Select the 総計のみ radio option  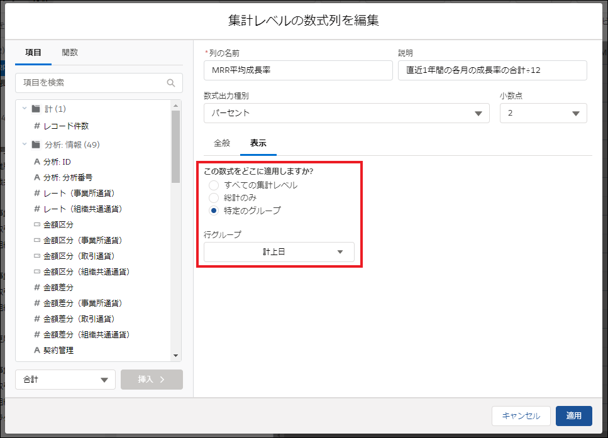point(214,198)
